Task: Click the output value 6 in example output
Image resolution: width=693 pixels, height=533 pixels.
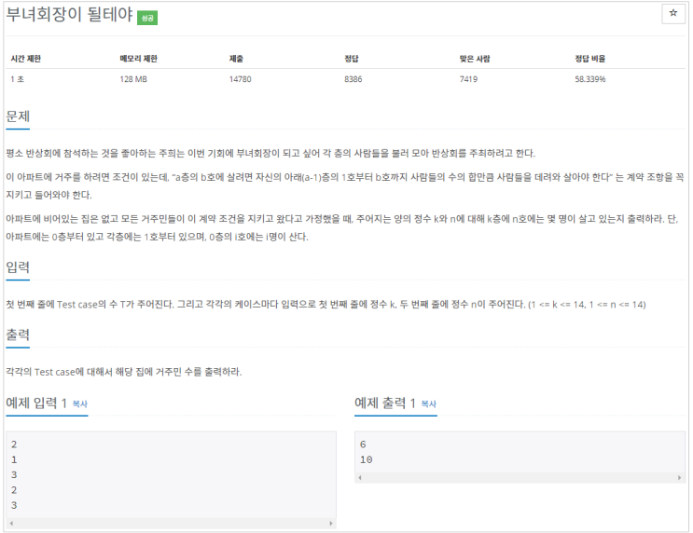Action: pyautogui.click(x=363, y=444)
